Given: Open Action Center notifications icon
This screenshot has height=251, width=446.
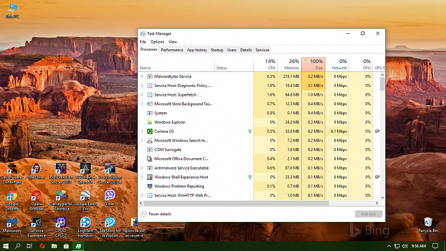Looking at the screenshot, I should [435, 246].
